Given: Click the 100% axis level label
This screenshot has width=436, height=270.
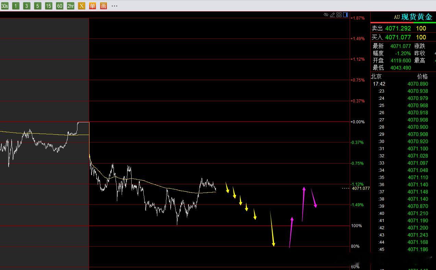Looking at the screenshot, I should (x=356, y=226).
